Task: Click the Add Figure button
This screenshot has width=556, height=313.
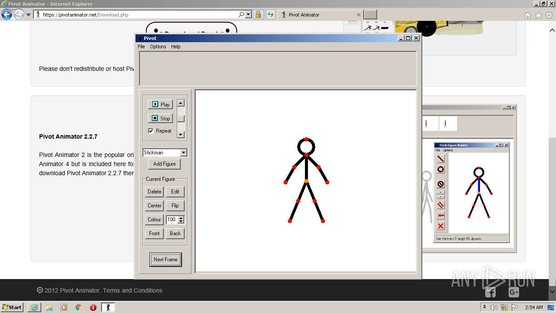Action: click(x=164, y=164)
